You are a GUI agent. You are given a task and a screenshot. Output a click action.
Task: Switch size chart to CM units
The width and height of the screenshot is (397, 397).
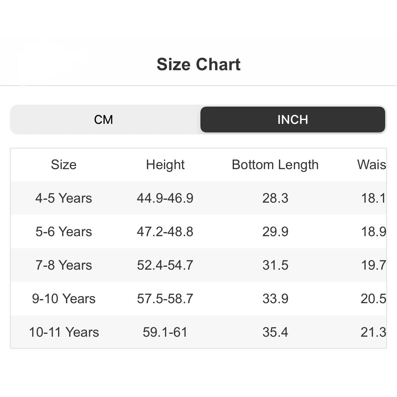click(x=104, y=120)
